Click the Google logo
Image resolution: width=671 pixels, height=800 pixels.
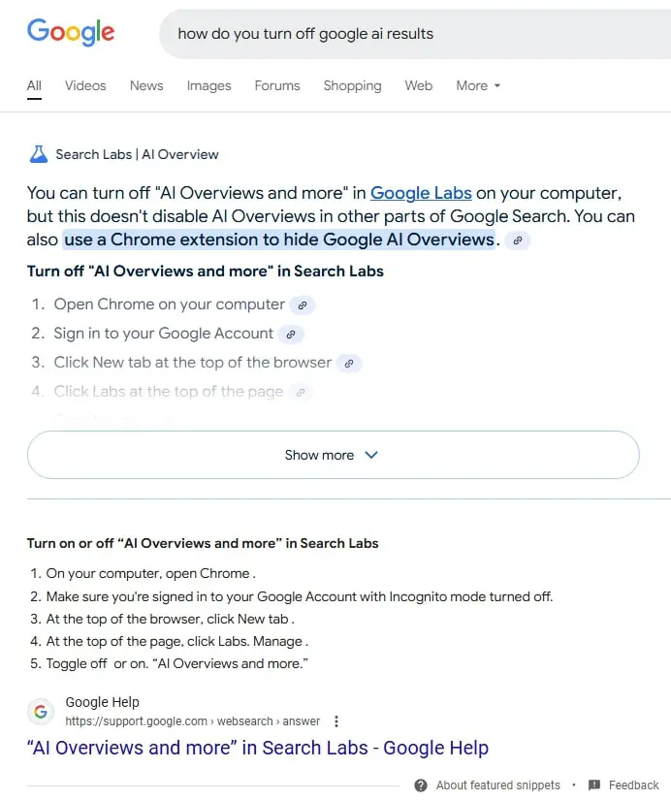click(71, 32)
